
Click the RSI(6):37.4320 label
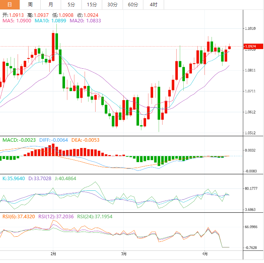tap(19, 217)
